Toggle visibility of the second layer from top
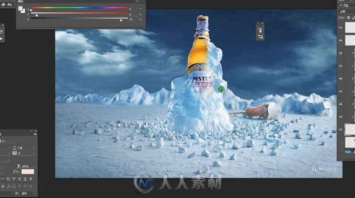355x198 pixels. pyautogui.click(x=341, y=40)
